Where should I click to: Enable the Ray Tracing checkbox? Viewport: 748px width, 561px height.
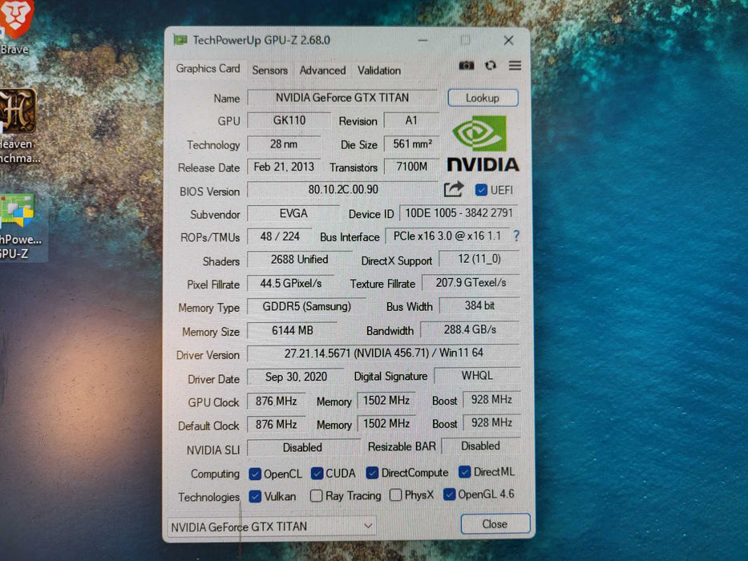tap(316, 496)
